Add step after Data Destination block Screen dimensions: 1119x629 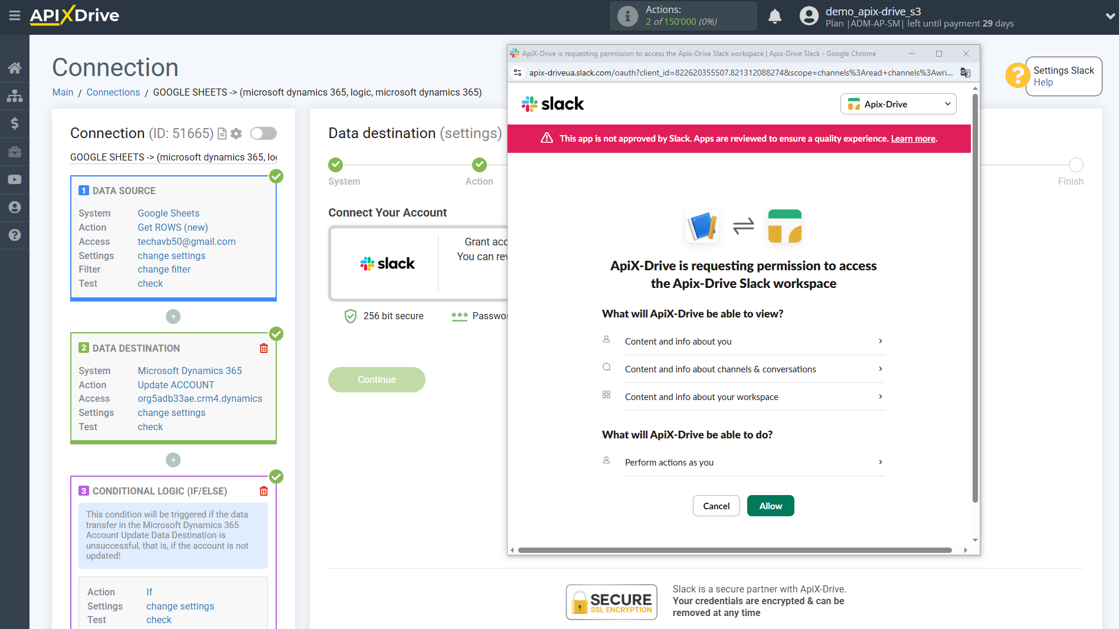[x=173, y=460]
